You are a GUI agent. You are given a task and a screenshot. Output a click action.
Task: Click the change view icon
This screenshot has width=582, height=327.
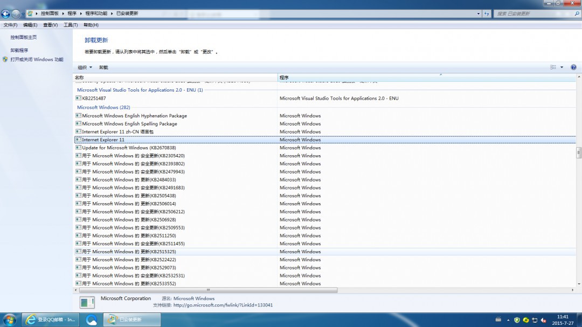click(553, 67)
